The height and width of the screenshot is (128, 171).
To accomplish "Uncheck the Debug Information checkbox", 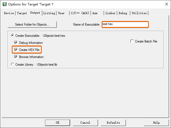I will coord(16,42).
